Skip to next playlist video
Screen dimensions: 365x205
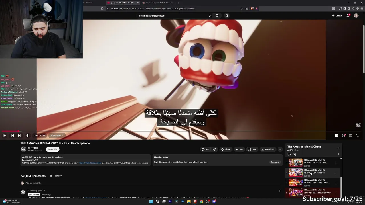pyautogui.click(x=19, y=136)
